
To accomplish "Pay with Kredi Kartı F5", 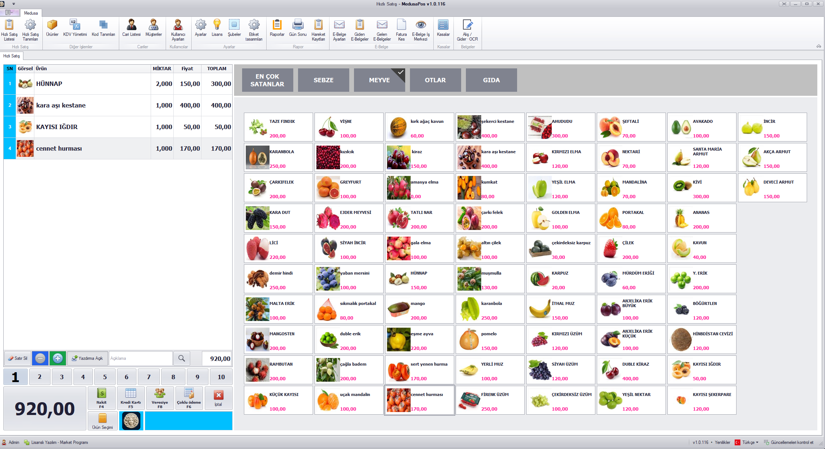I will tap(131, 398).
